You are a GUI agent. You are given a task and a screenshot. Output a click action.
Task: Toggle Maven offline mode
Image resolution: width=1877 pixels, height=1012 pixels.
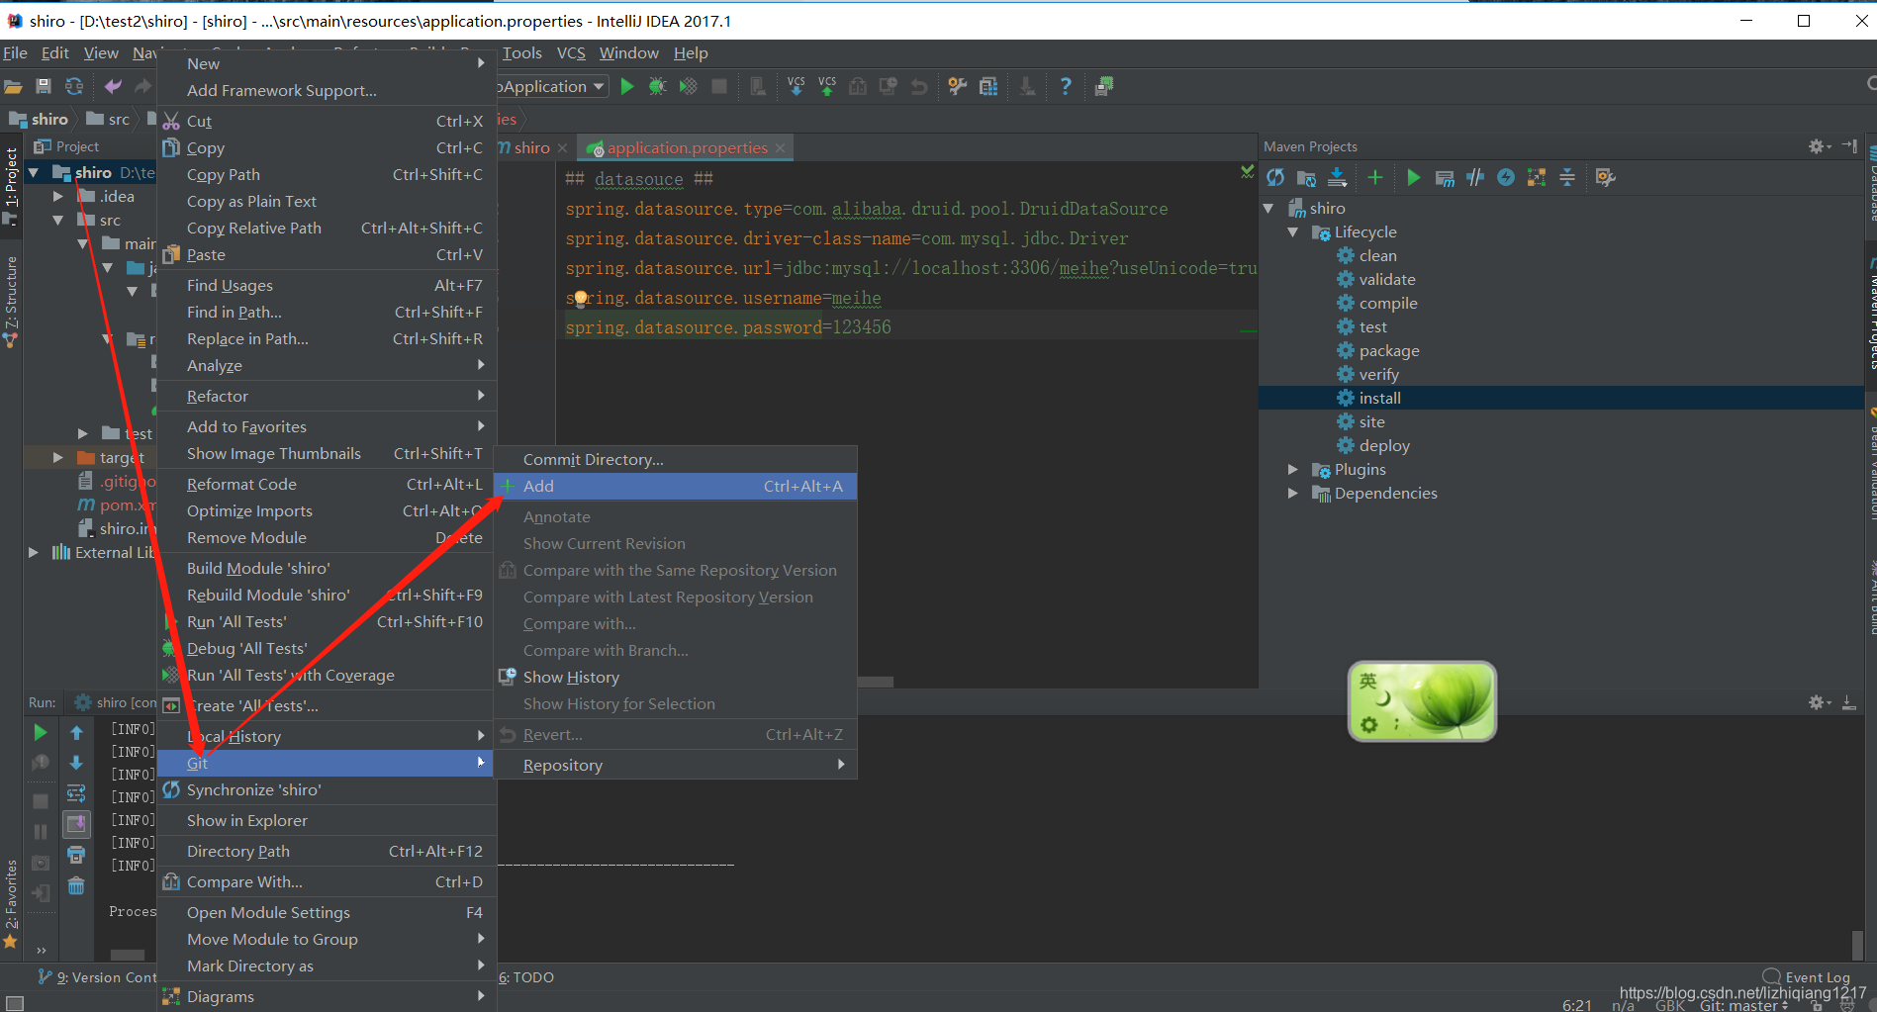1475,177
